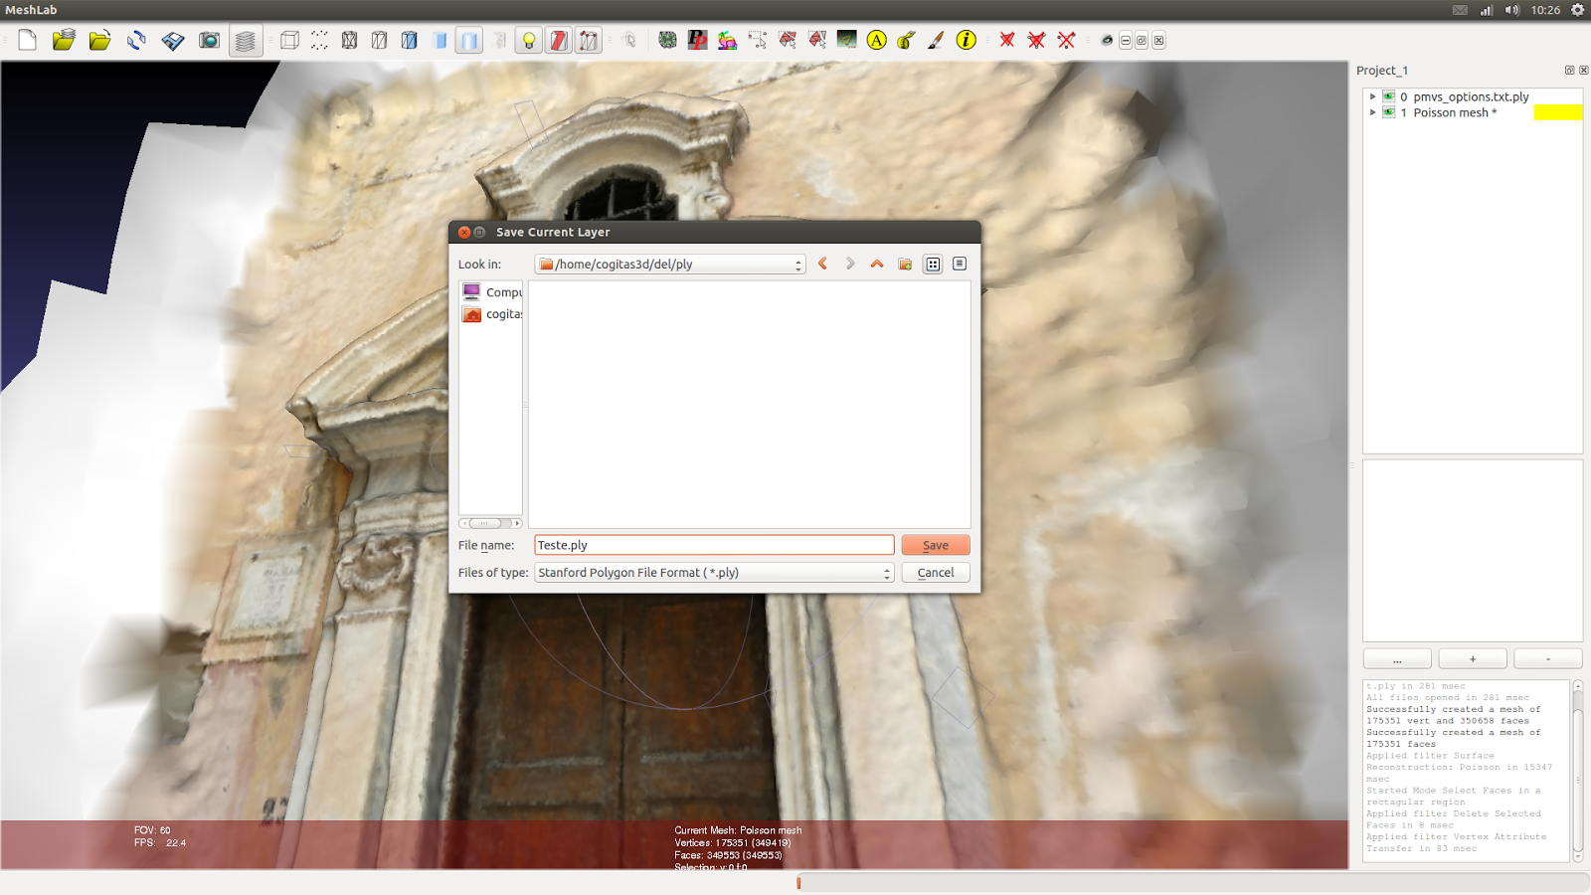Show the yellow info tool

tap(966, 40)
